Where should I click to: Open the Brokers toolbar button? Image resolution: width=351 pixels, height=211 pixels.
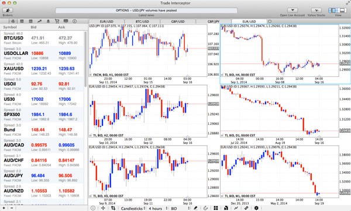coord(8,10)
